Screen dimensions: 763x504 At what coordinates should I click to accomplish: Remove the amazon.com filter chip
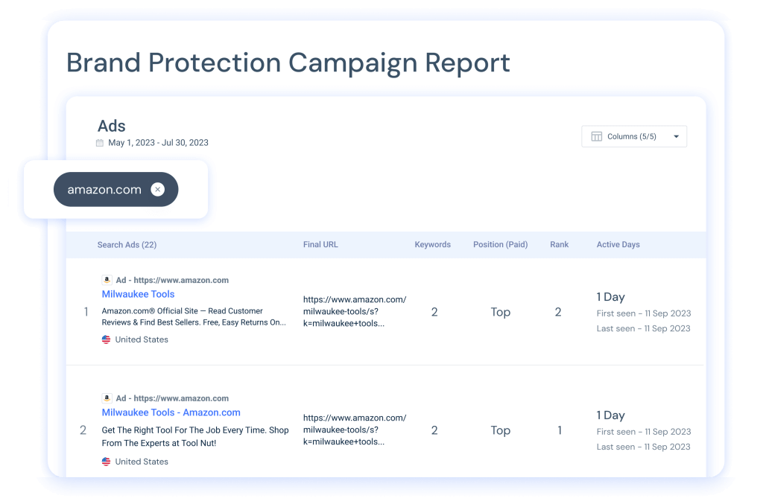158,190
